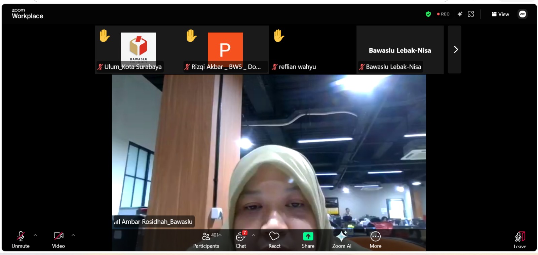Expand chat options arrow beside Chat

[254, 235]
